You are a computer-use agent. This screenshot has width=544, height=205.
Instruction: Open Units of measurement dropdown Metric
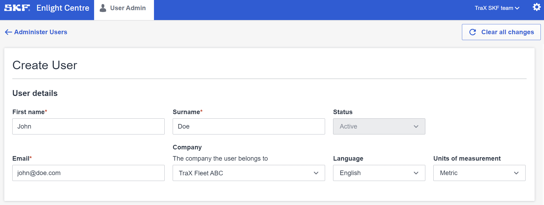(479, 173)
